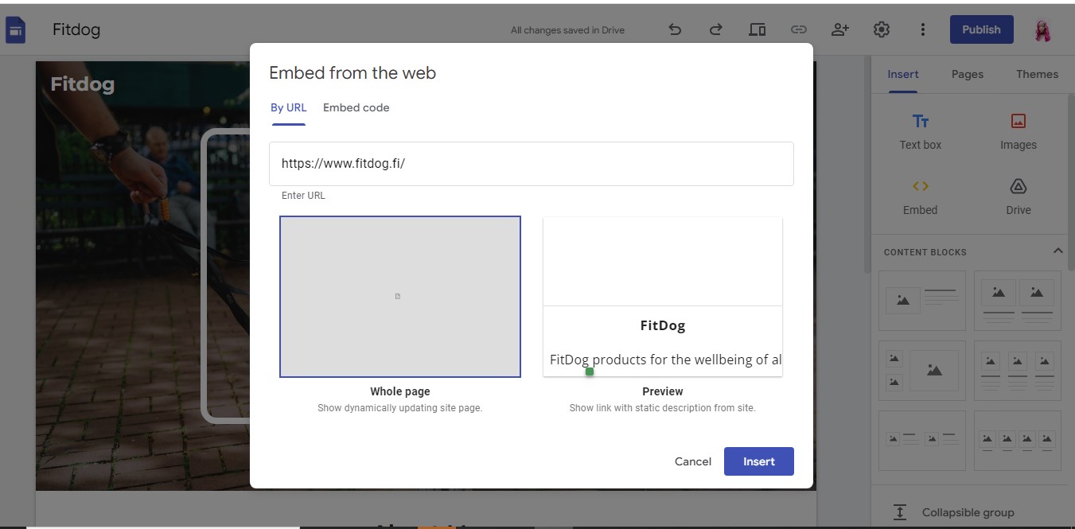Switch to the Themes tab
The width and height of the screenshot is (1075, 529).
pyautogui.click(x=1037, y=74)
